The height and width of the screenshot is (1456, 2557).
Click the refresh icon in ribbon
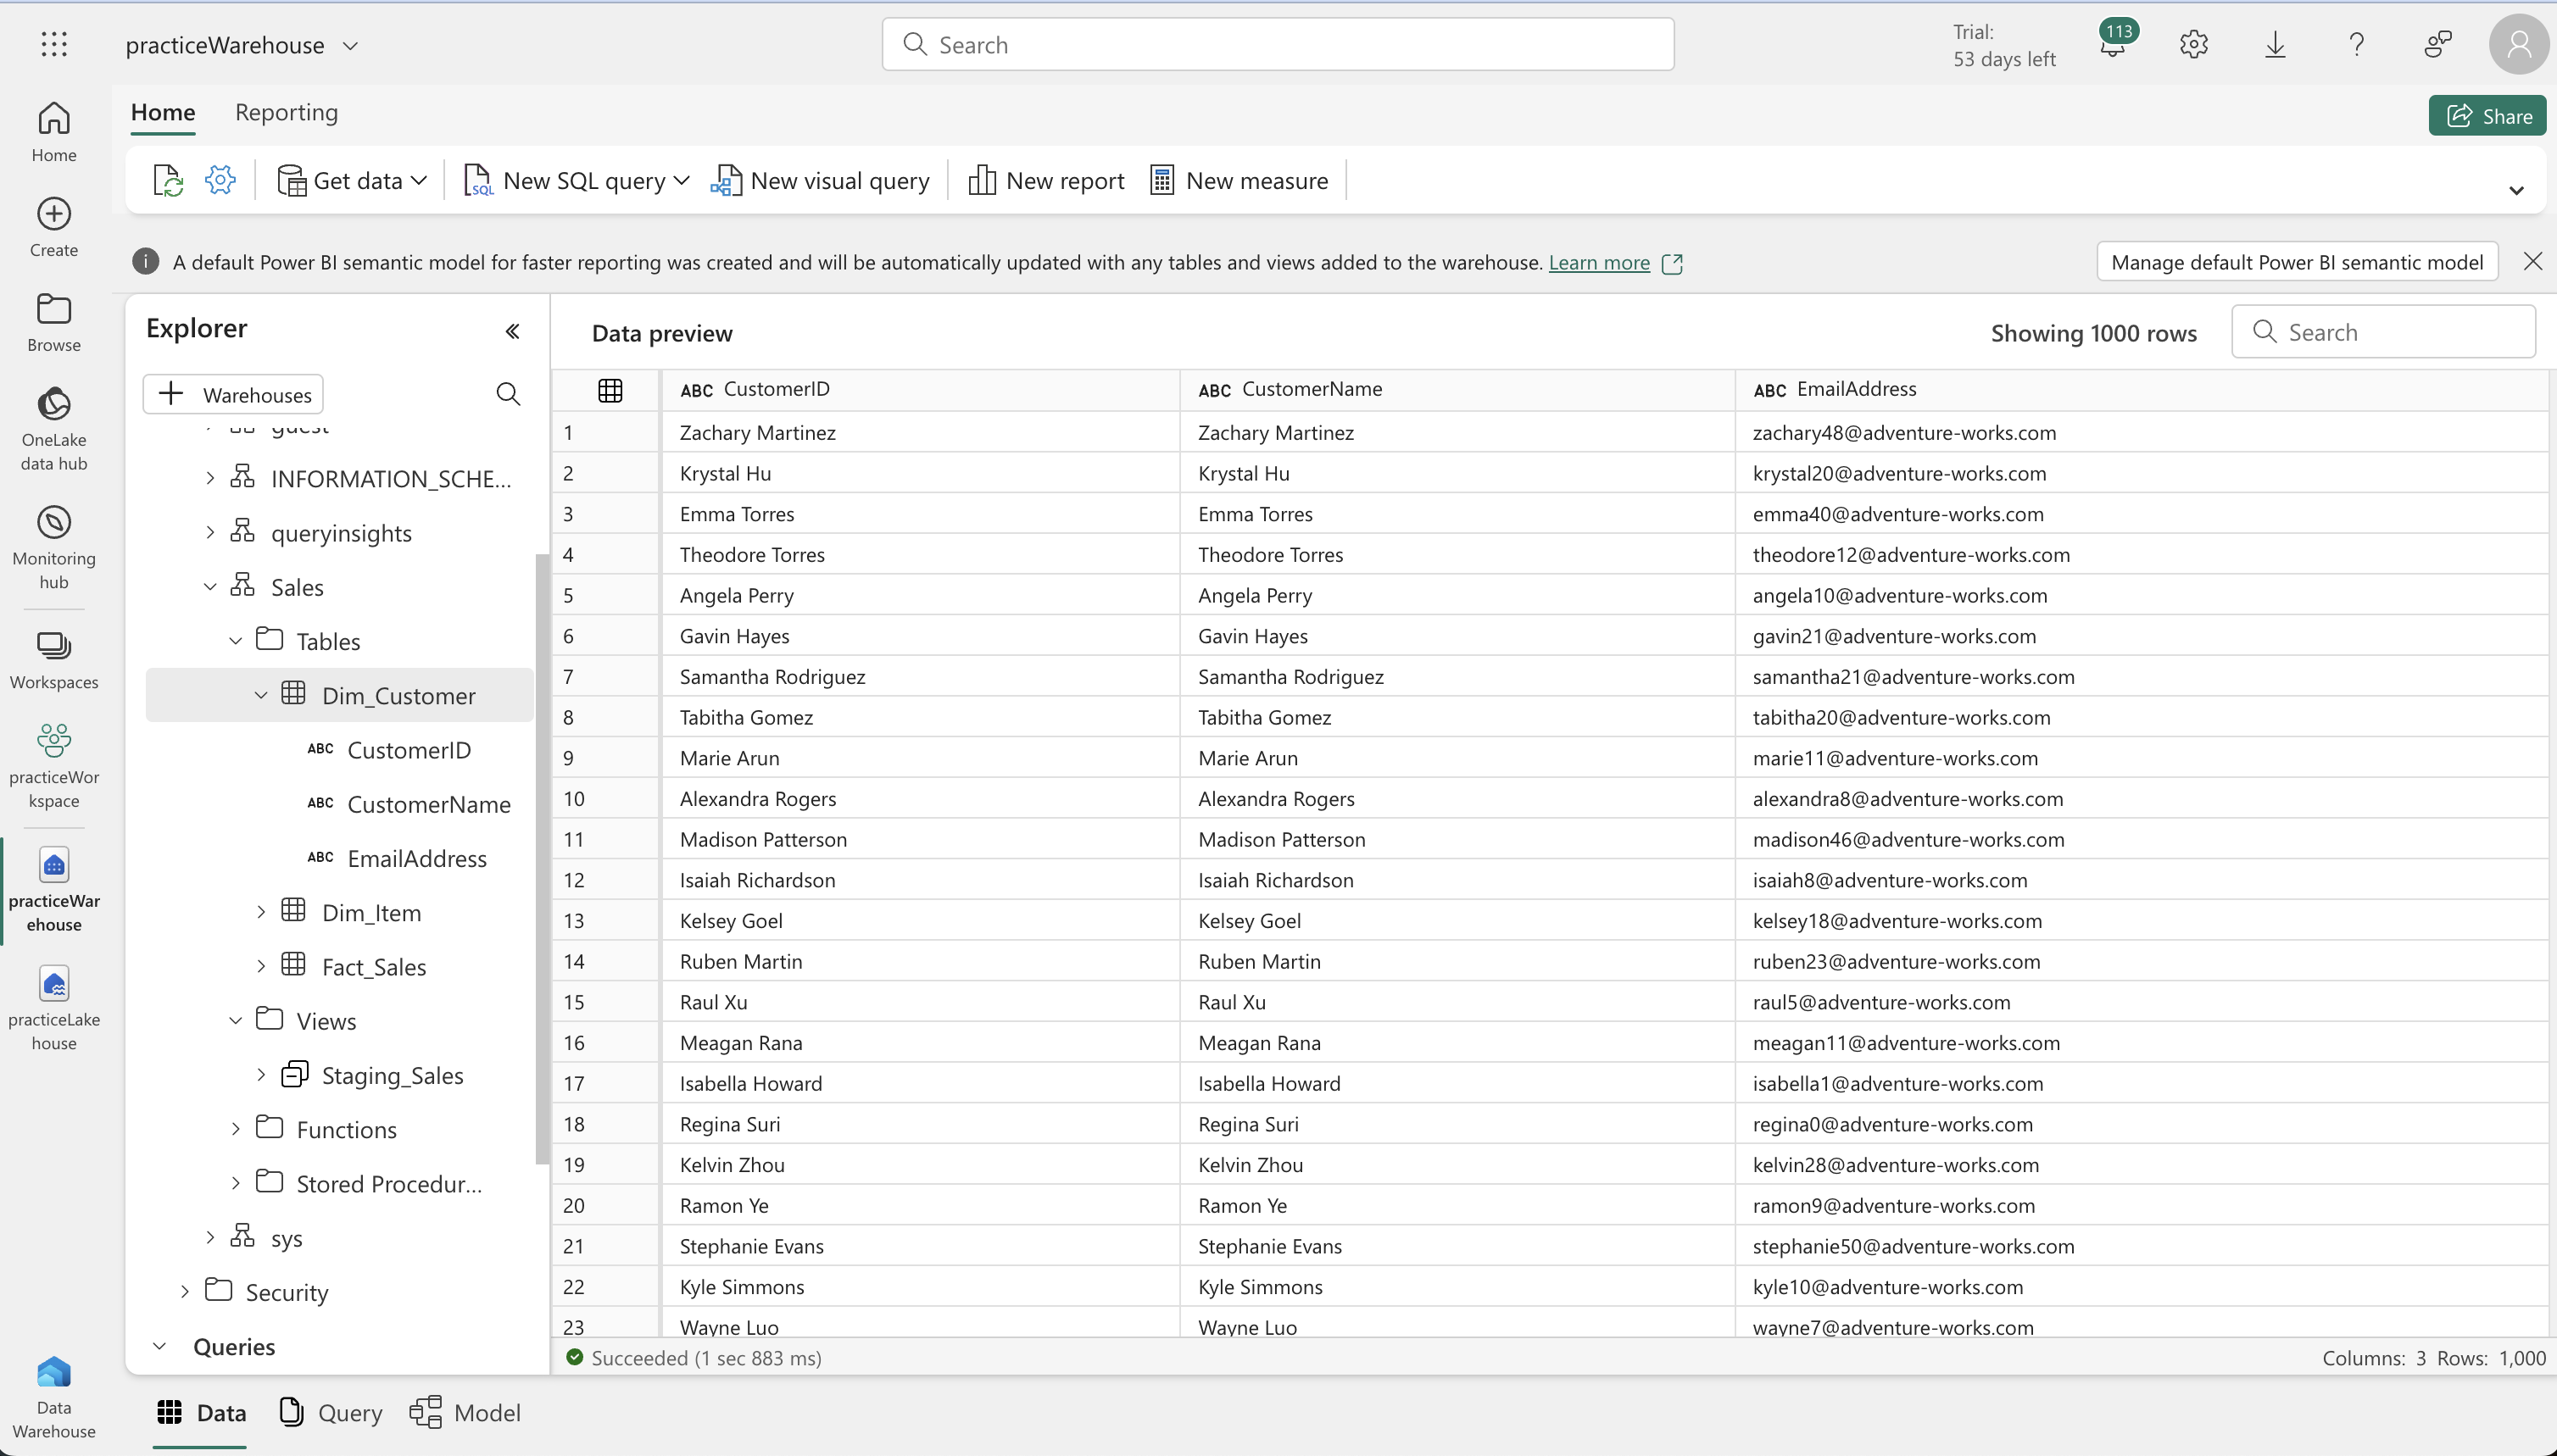tap(168, 180)
